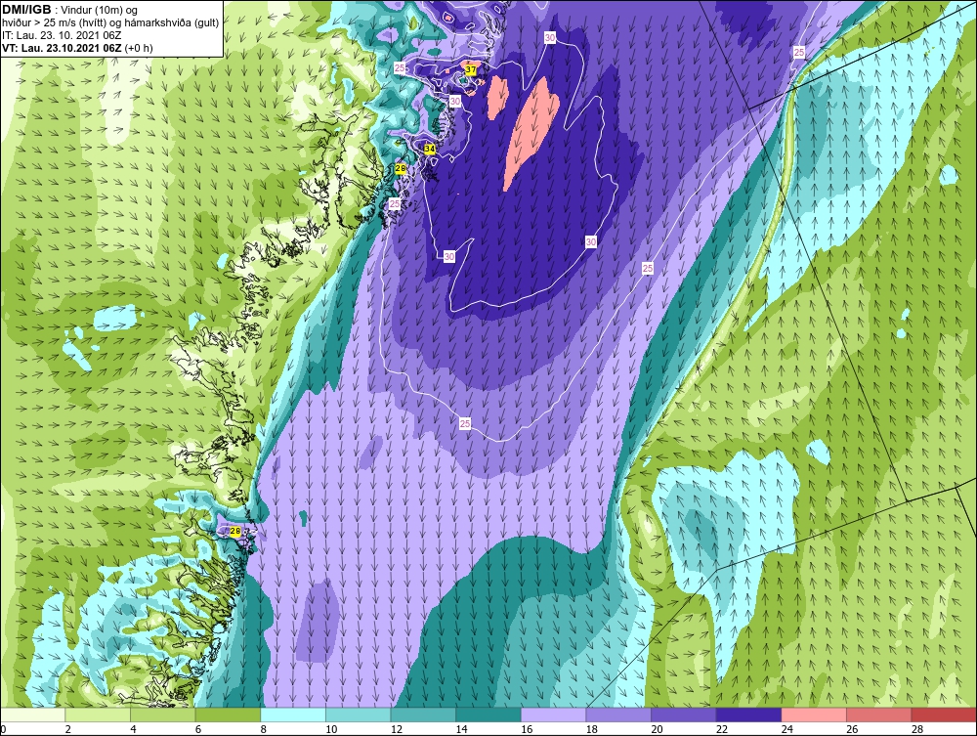Click legend tick label 12
The width and height of the screenshot is (977, 736).
[x=397, y=729]
